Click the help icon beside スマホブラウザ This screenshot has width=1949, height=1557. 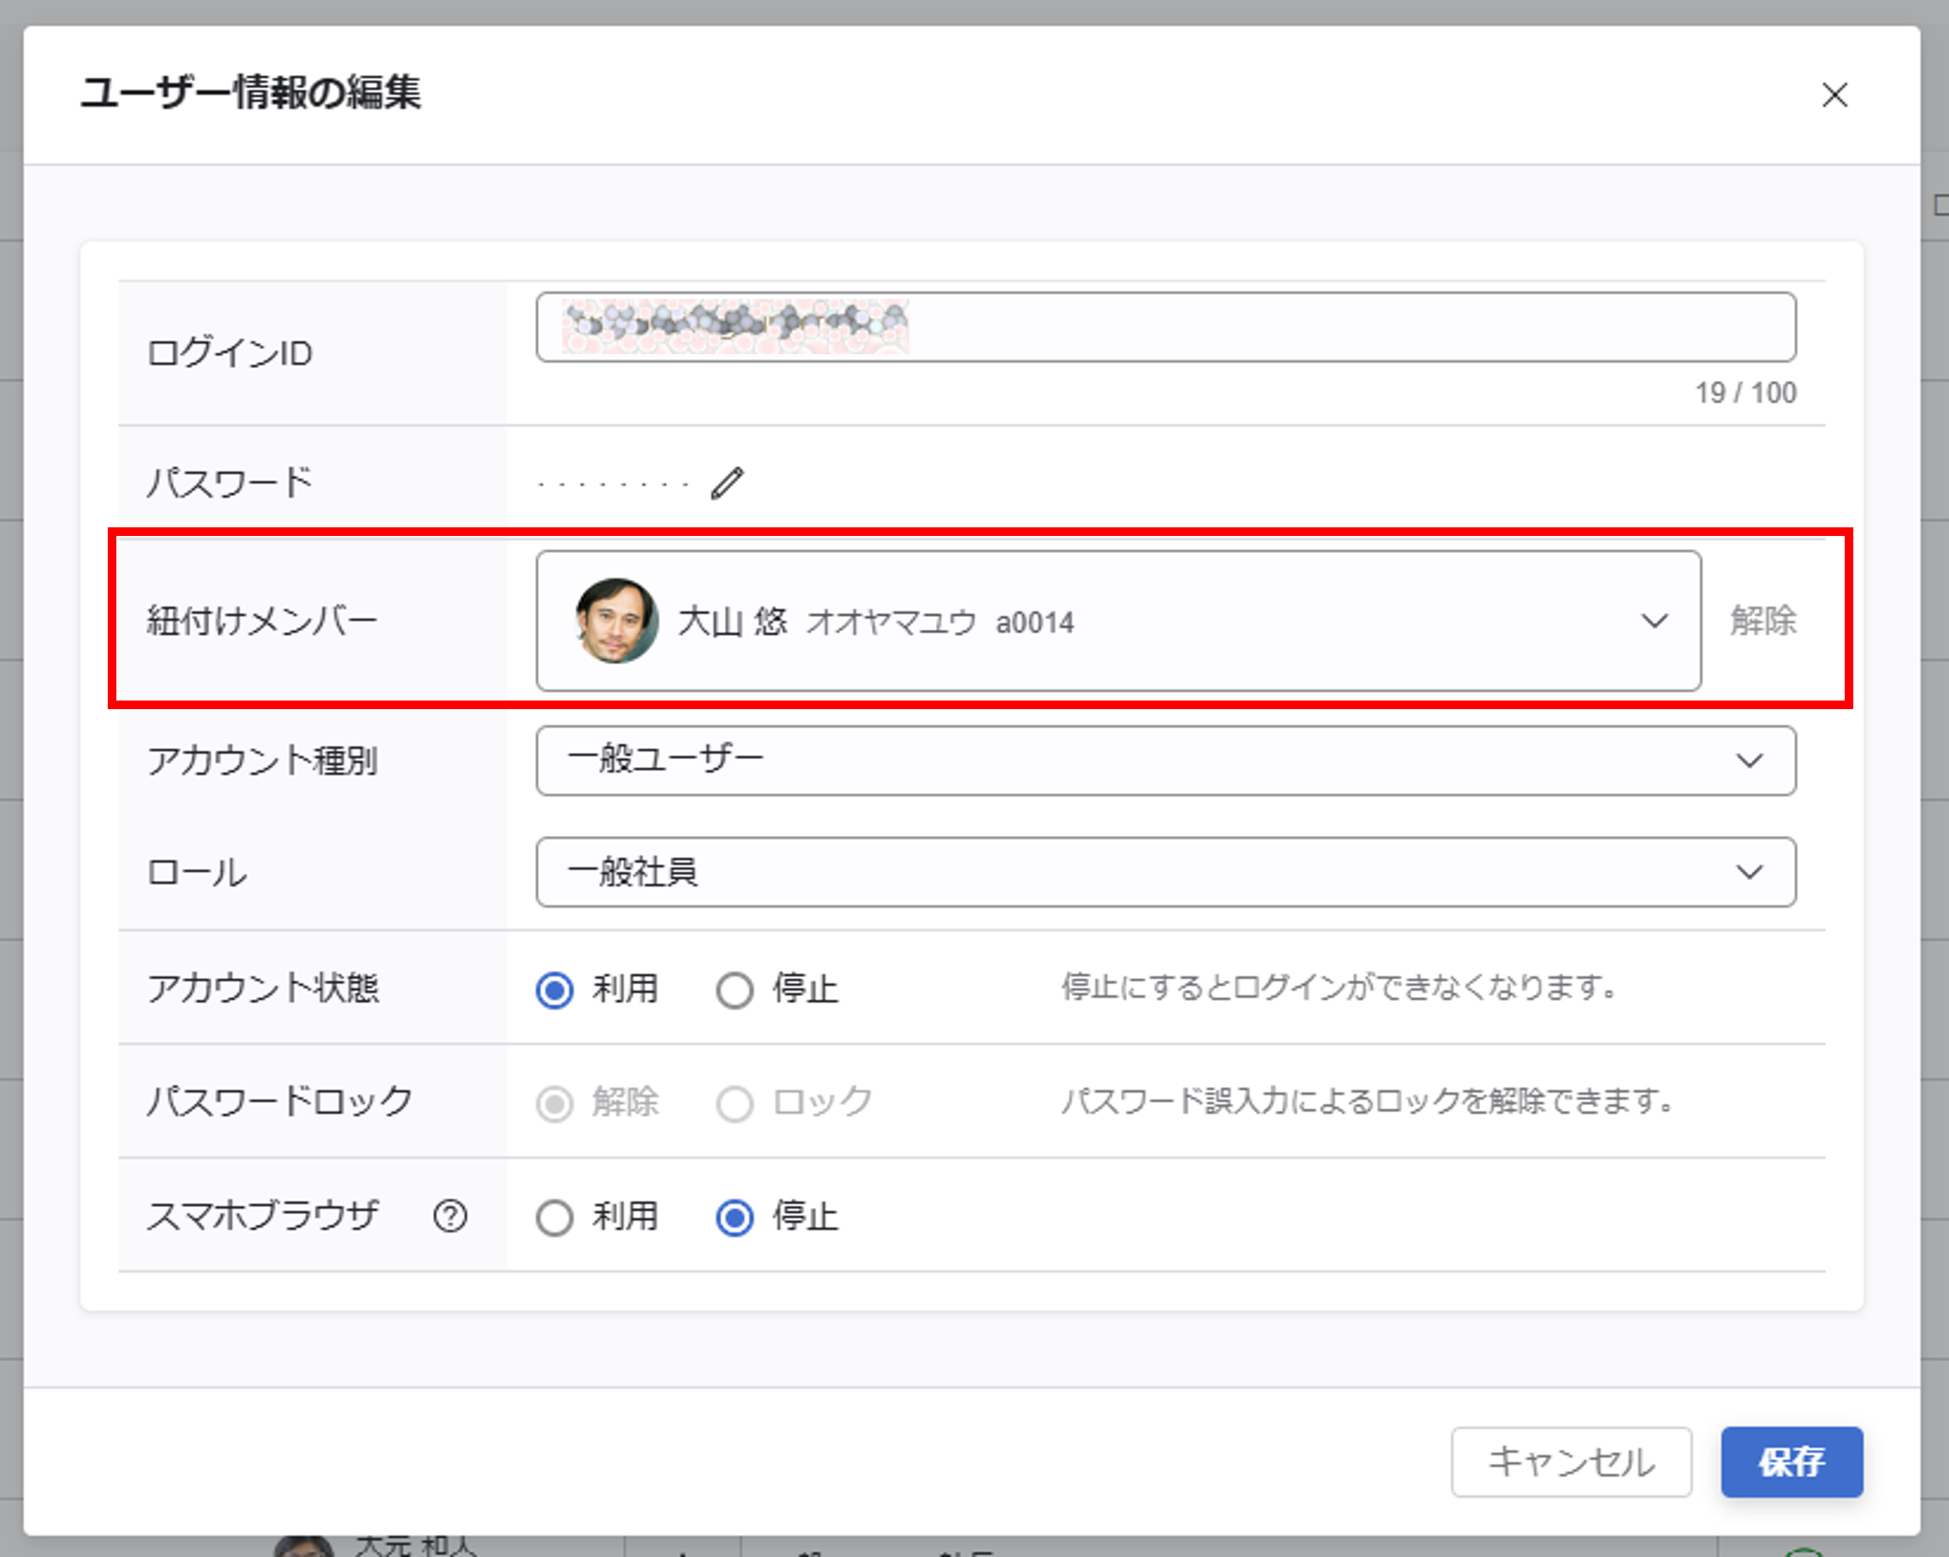(x=450, y=1217)
